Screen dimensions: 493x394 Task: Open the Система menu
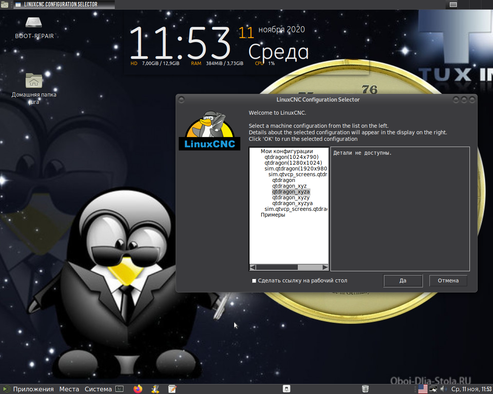coord(98,389)
